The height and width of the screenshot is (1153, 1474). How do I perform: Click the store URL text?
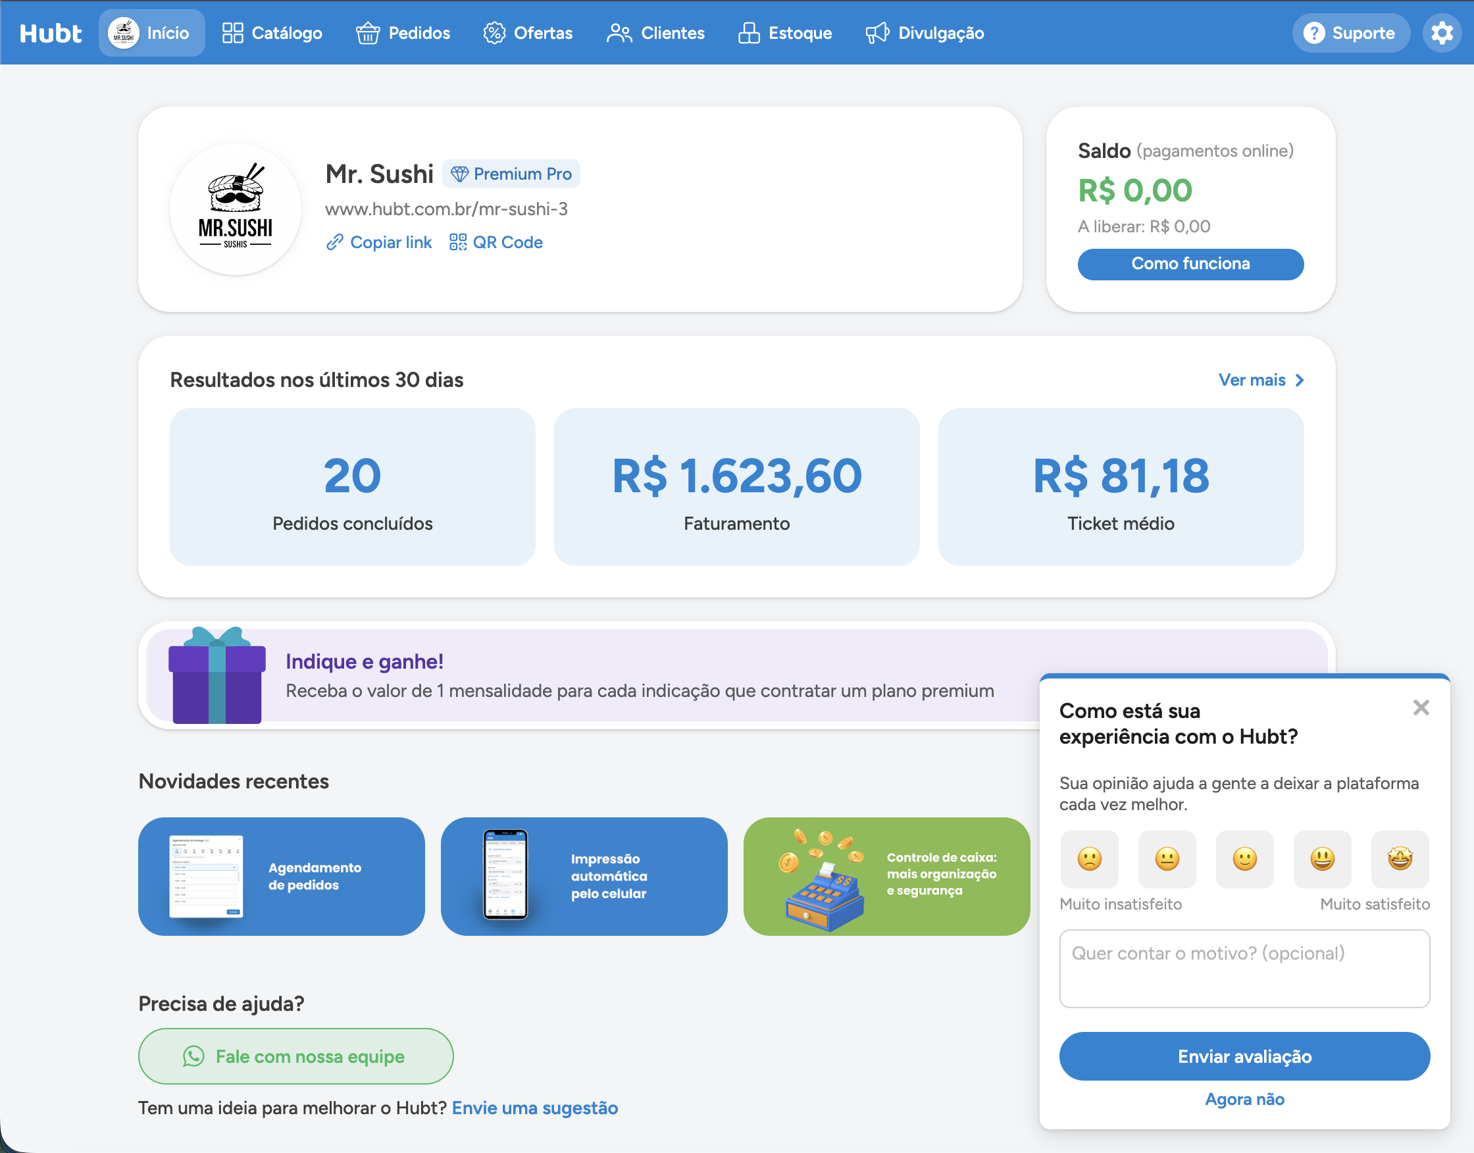(x=447, y=209)
